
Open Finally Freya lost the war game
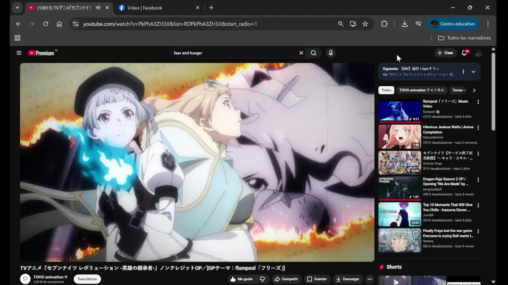coord(448,234)
